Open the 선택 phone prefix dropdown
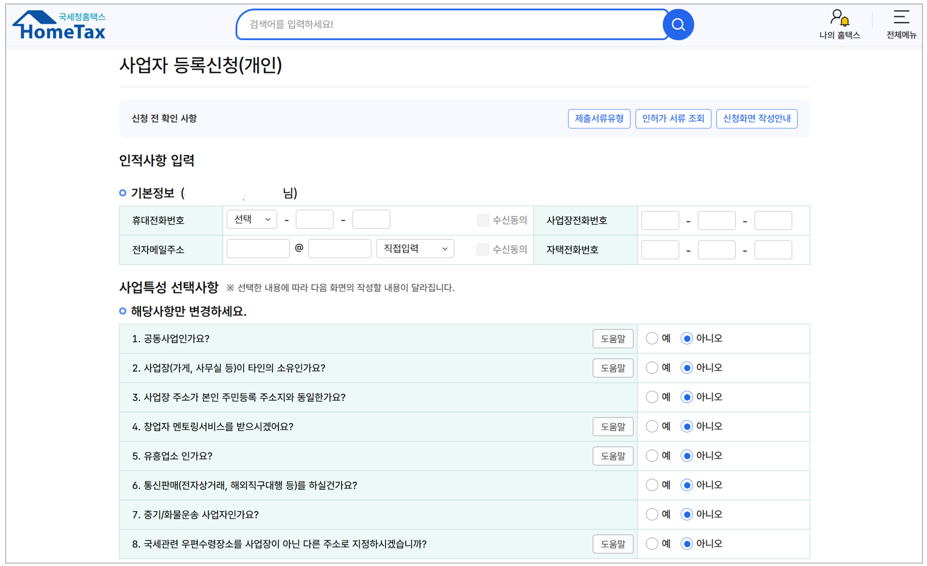 tap(252, 219)
